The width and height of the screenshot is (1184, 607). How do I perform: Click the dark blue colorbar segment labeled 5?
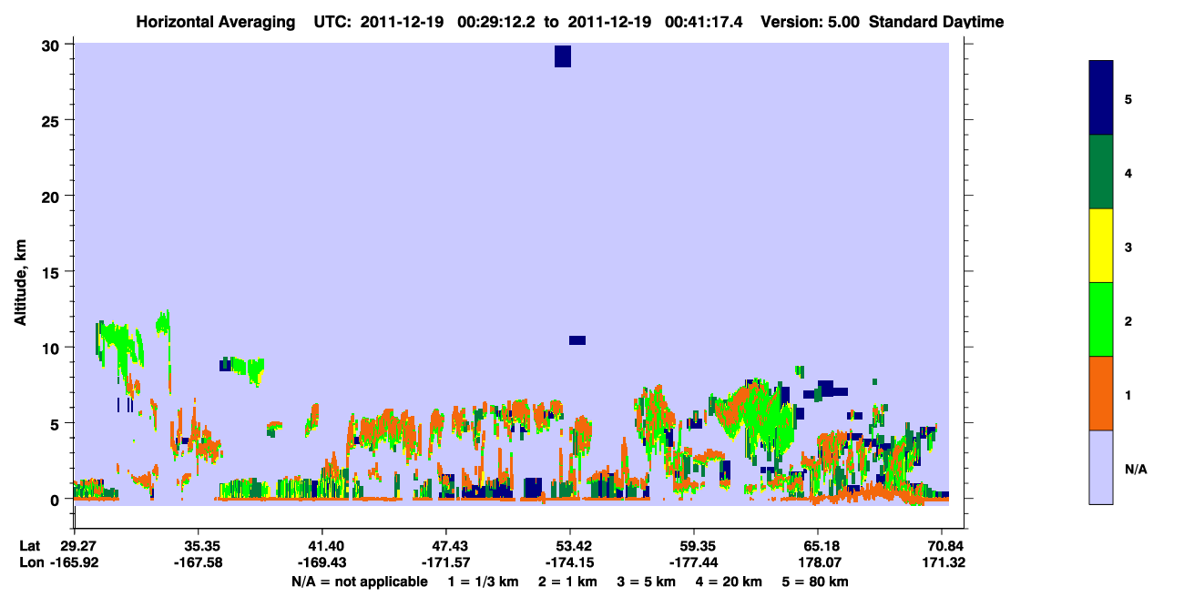[1101, 98]
